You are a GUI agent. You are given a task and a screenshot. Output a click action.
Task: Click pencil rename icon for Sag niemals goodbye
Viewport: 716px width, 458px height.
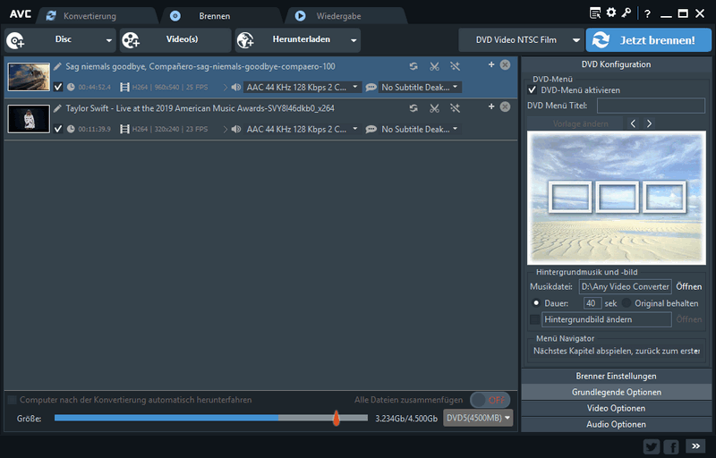(x=57, y=66)
